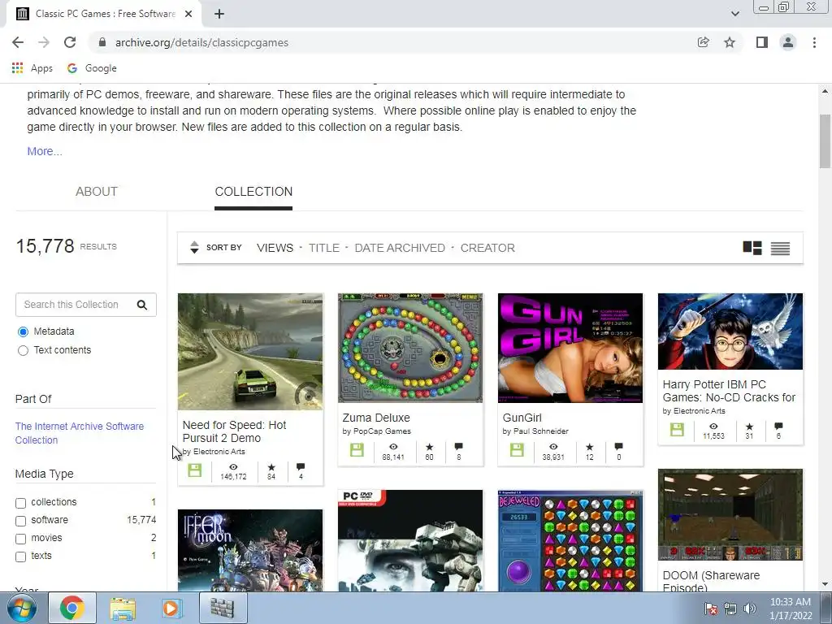Click the software floppy icon on the GunGirl card
This screenshot has width=832, height=624.
(x=517, y=450)
